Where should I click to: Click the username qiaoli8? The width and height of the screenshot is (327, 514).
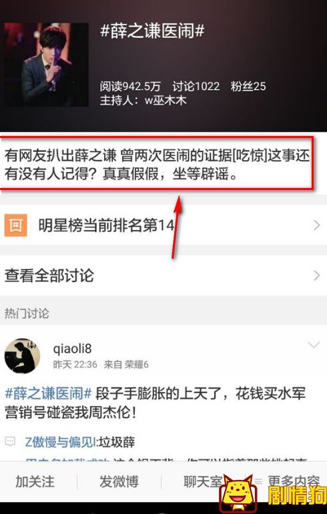tap(72, 349)
